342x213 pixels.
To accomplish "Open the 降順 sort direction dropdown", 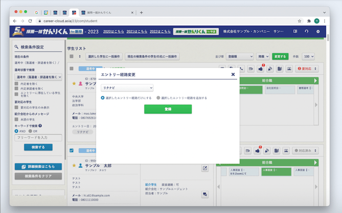I will 263,57.
